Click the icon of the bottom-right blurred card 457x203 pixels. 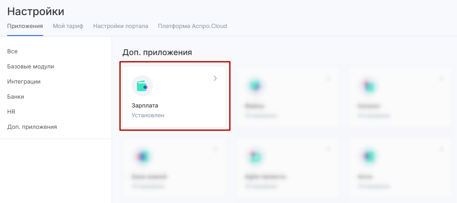pyautogui.click(x=368, y=156)
